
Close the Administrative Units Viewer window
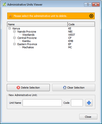pyautogui.click(x=96, y=4)
